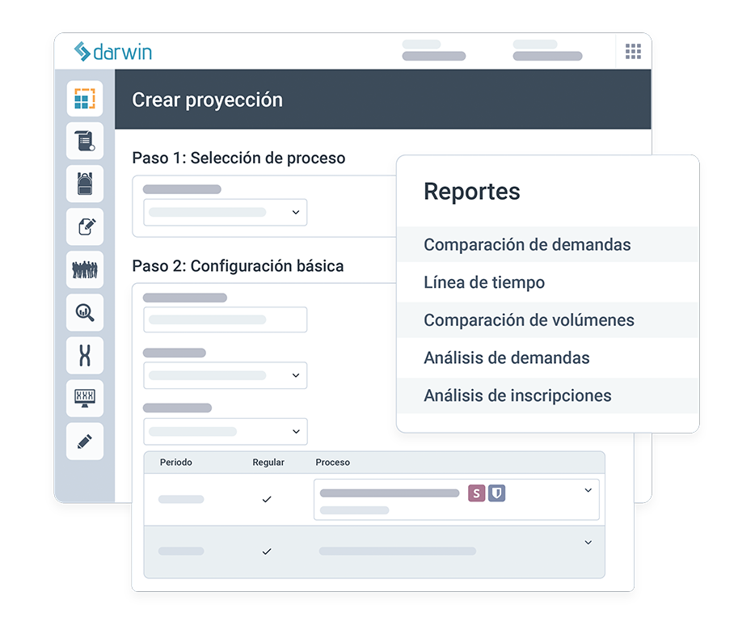Open the people crowd sidebar icon

pos(85,269)
